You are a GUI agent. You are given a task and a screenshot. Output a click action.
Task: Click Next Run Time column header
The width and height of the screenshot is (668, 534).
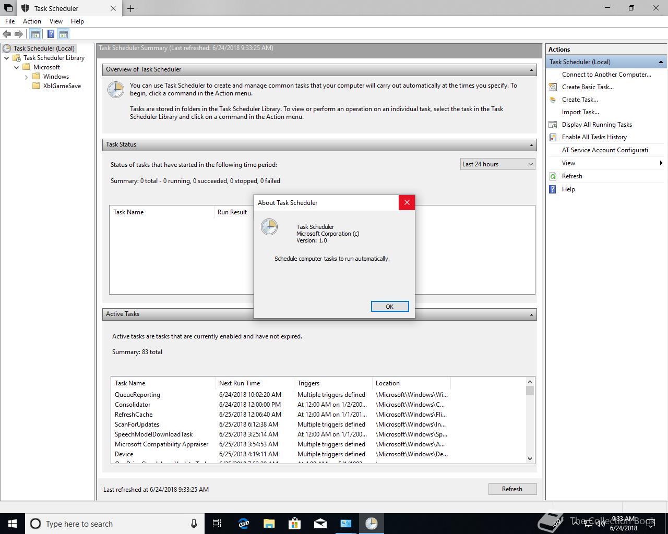(x=255, y=383)
